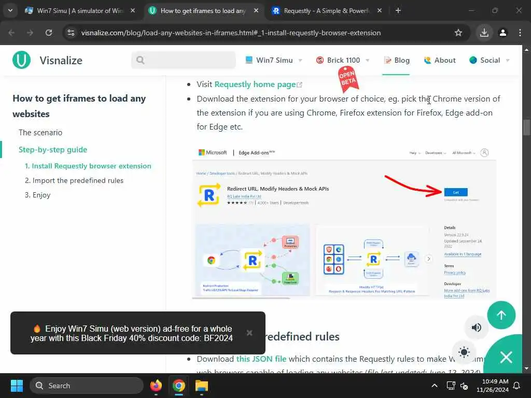Click the Visnalize site name
Viewport: 531px width, 398px height.
coord(61,60)
